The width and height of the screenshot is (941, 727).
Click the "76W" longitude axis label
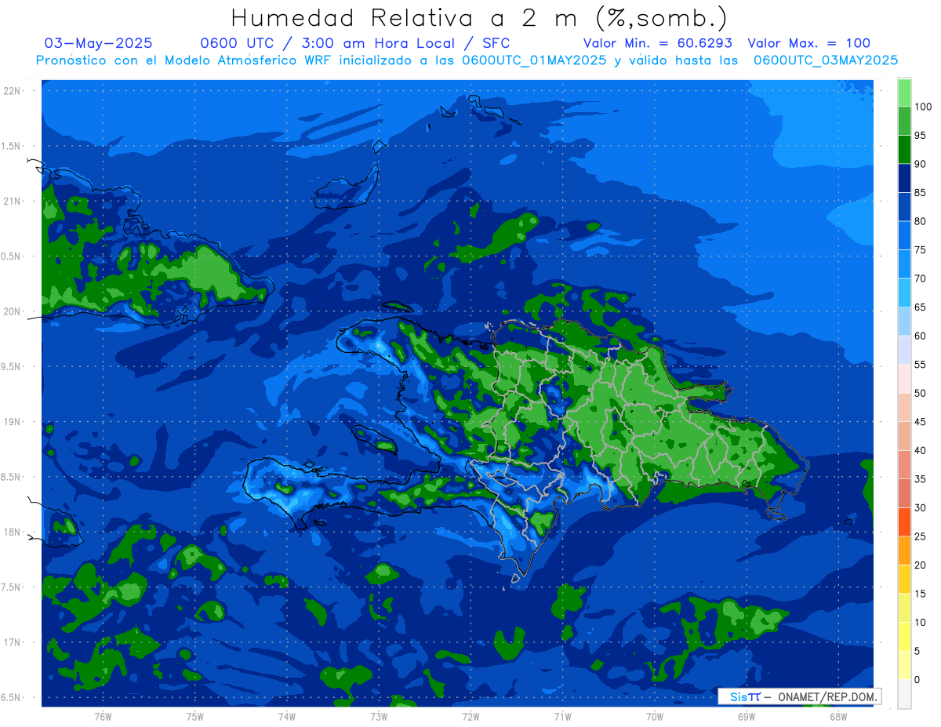coord(103,717)
